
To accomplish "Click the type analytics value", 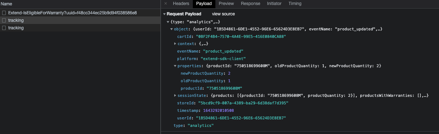I will [200, 125].
